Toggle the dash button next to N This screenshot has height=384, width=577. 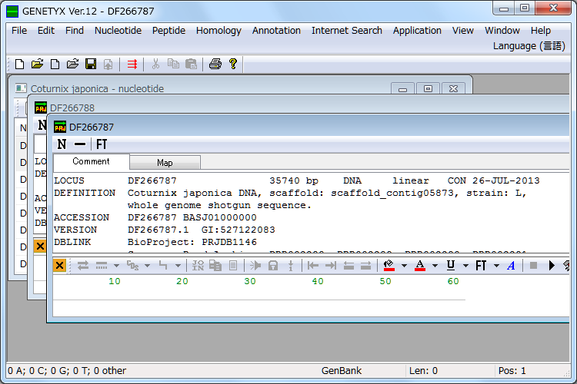(x=80, y=144)
